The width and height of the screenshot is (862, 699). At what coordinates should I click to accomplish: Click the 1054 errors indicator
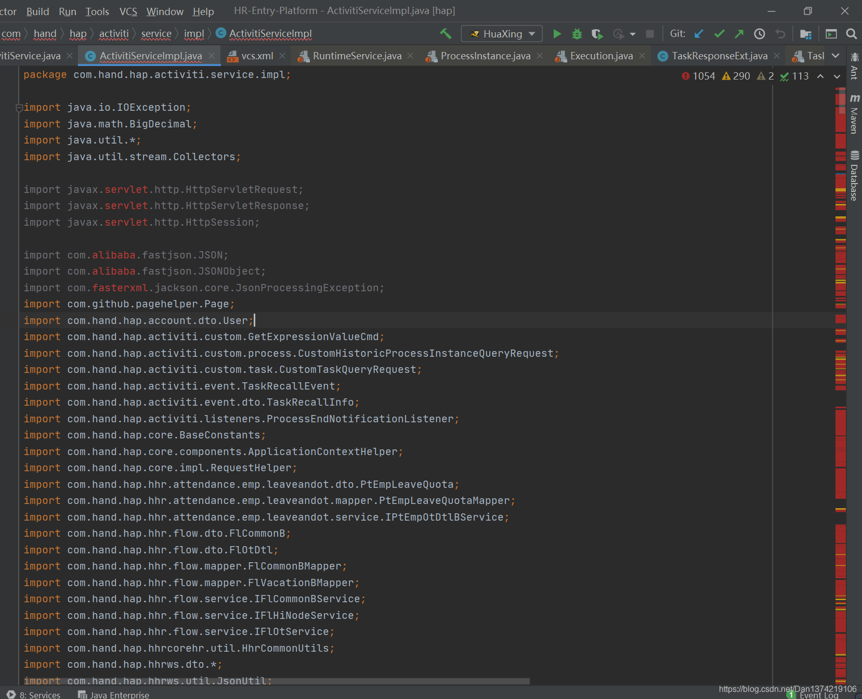click(x=698, y=76)
